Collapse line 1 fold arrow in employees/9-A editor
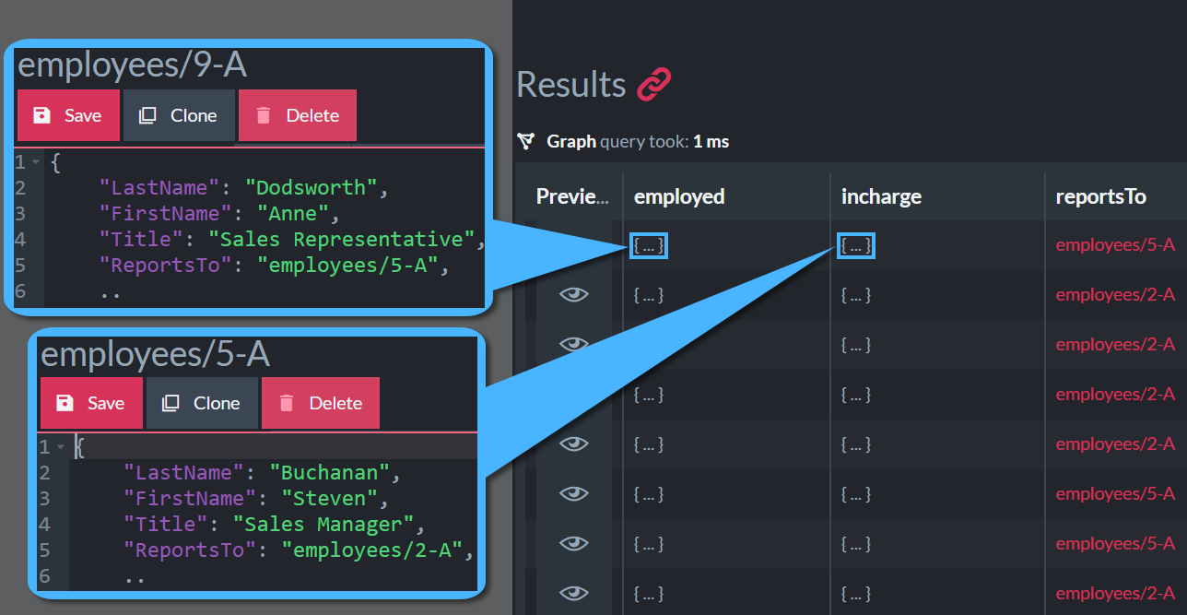1187x615 pixels. click(x=35, y=162)
